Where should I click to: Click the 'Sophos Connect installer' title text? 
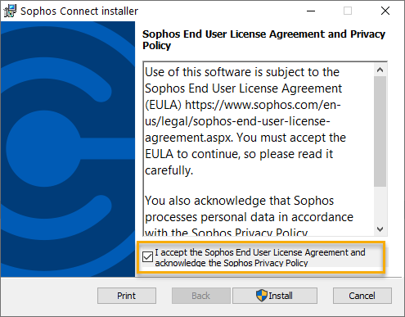point(79,11)
